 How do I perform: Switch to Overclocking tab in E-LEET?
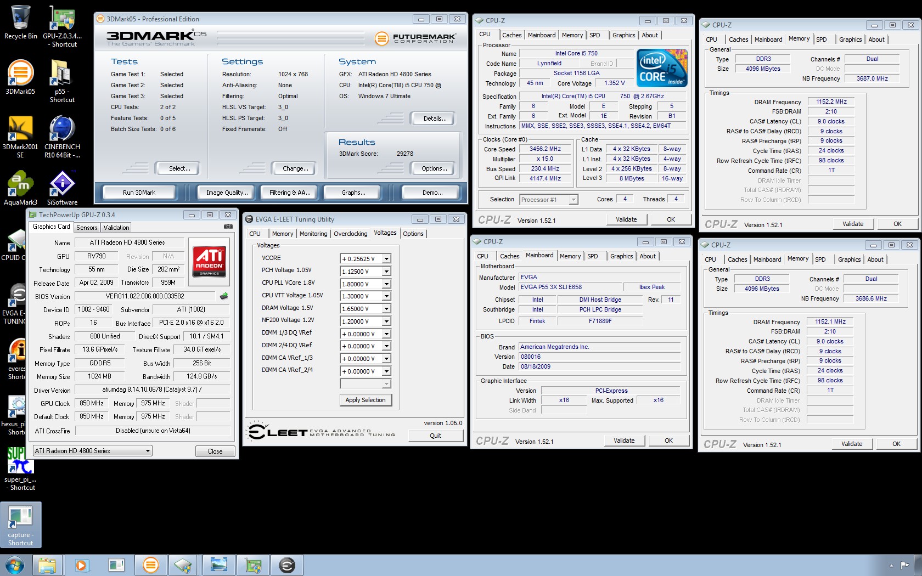351,234
